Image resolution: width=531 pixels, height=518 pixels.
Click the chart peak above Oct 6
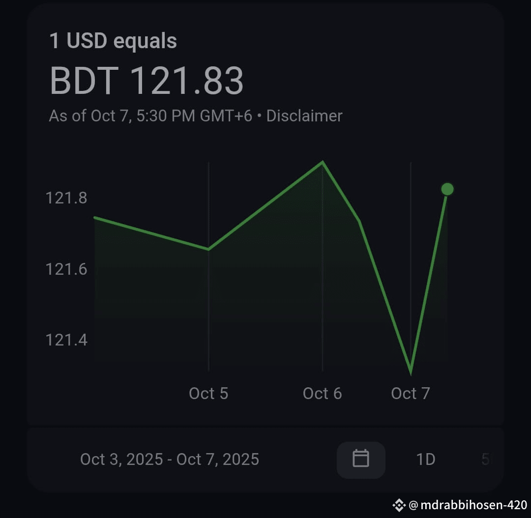[323, 162]
